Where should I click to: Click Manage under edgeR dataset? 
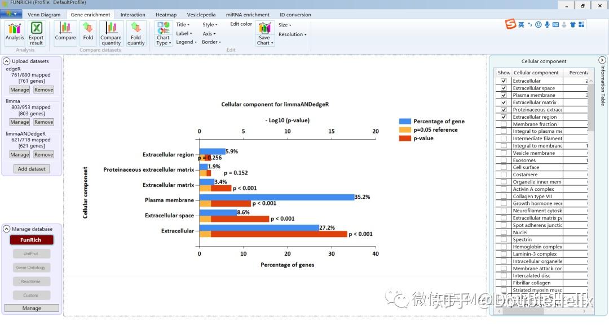[x=19, y=90]
